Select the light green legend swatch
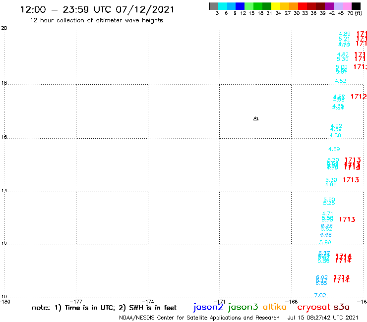367x322 pixels. (x=249, y=6)
